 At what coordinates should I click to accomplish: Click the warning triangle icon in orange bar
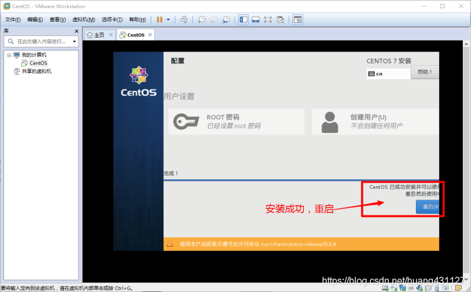[x=170, y=244]
